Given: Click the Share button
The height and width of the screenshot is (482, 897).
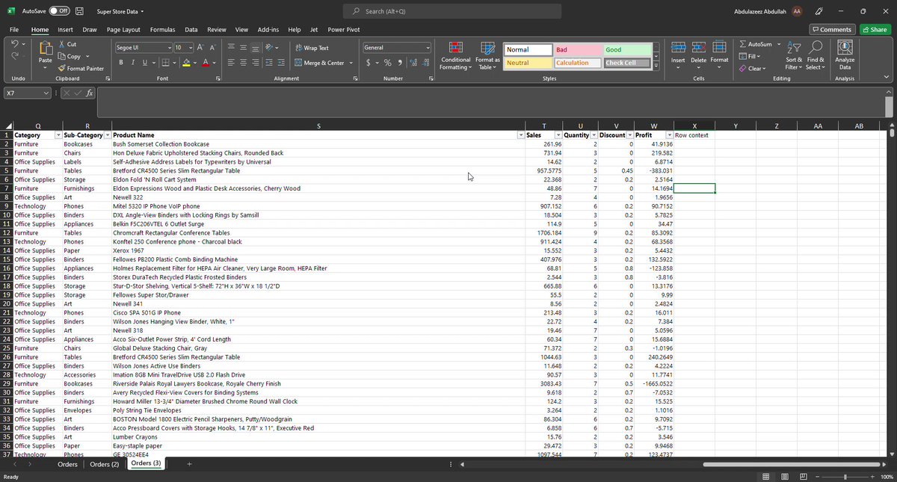Looking at the screenshot, I should (x=875, y=30).
